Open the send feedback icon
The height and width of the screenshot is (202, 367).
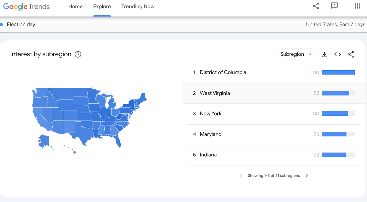(334, 6)
